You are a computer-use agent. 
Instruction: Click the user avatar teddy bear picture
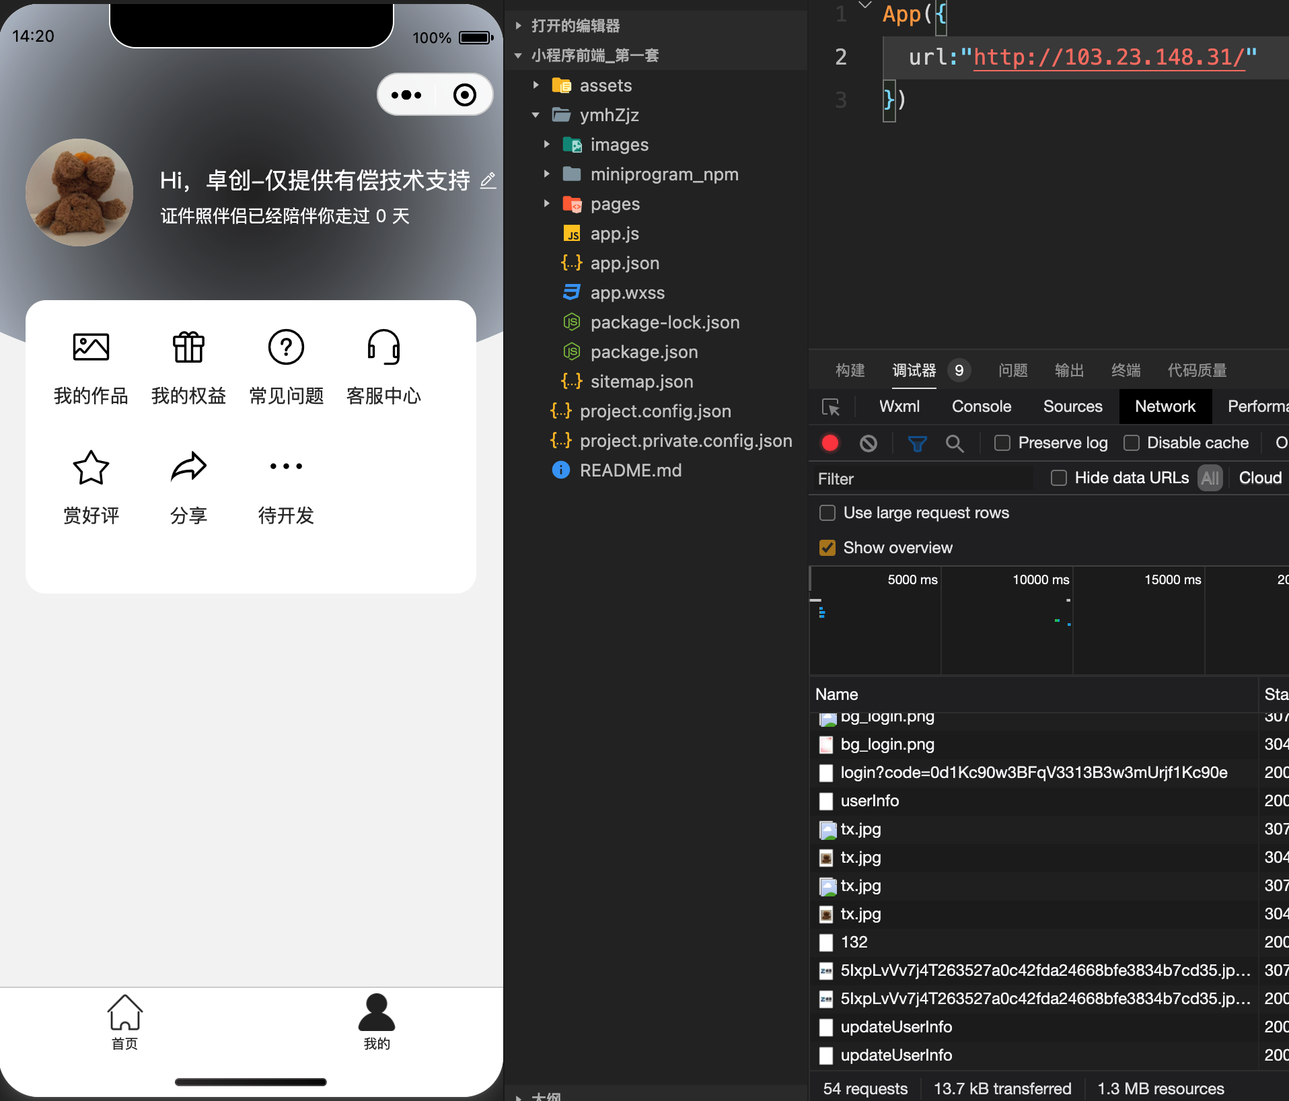click(x=79, y=192)
